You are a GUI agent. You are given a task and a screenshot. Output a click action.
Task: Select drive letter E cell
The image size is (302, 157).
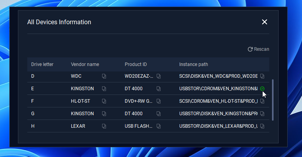pyautogui.click(x=33, y=89)
